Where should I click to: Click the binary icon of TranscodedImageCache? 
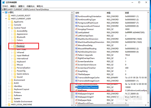click(76, 77)
